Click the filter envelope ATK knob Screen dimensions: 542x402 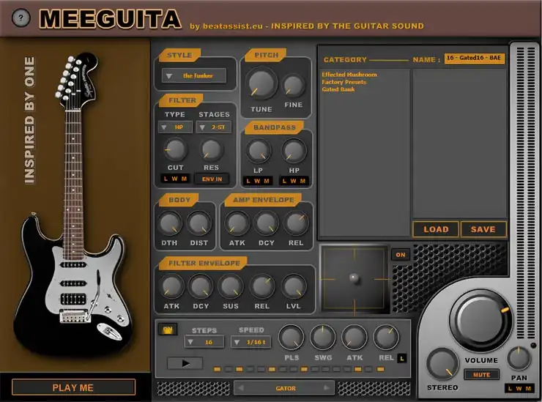(171, 286)
